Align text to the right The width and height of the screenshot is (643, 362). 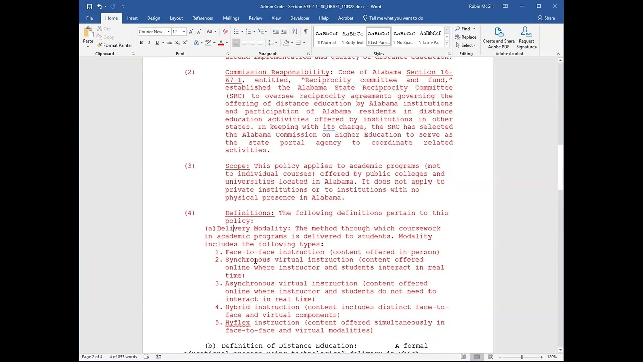(x=252, y=43)
